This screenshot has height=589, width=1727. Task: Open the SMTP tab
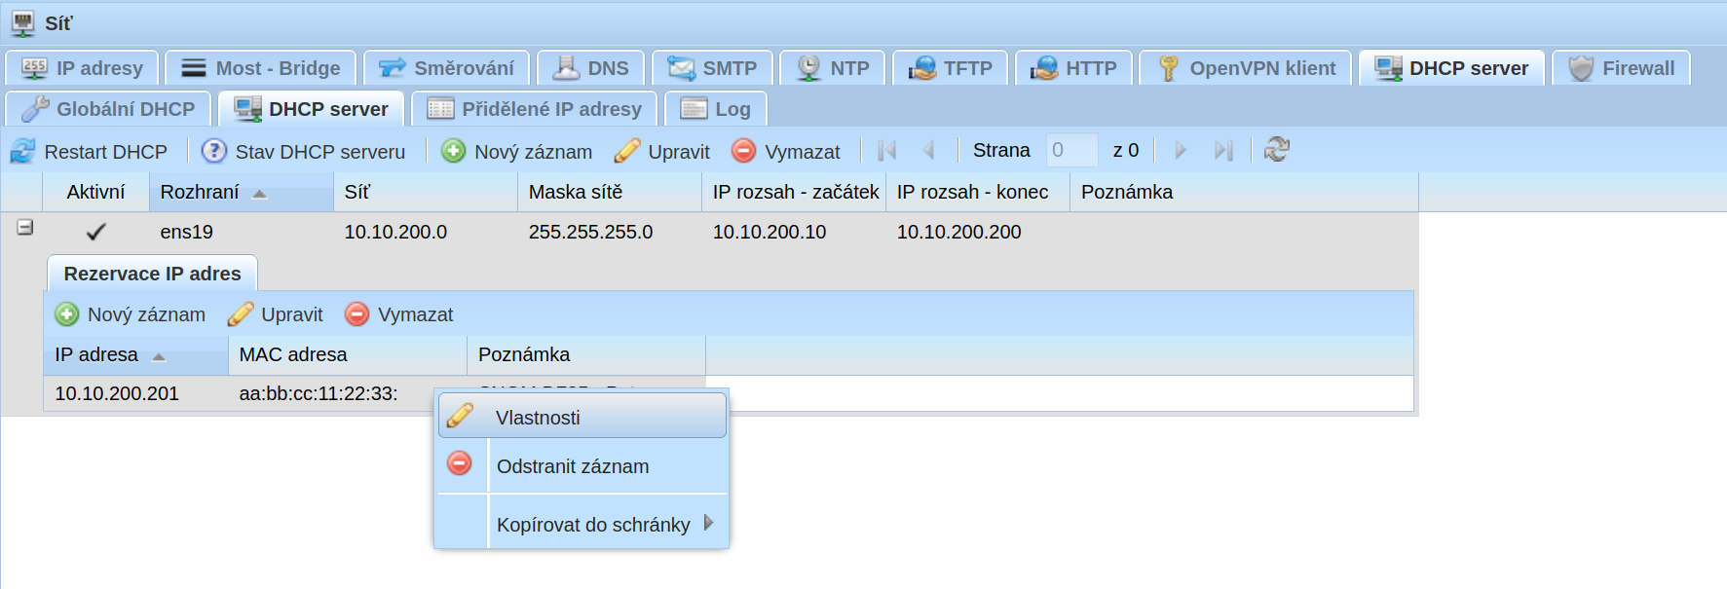(712, 68)
